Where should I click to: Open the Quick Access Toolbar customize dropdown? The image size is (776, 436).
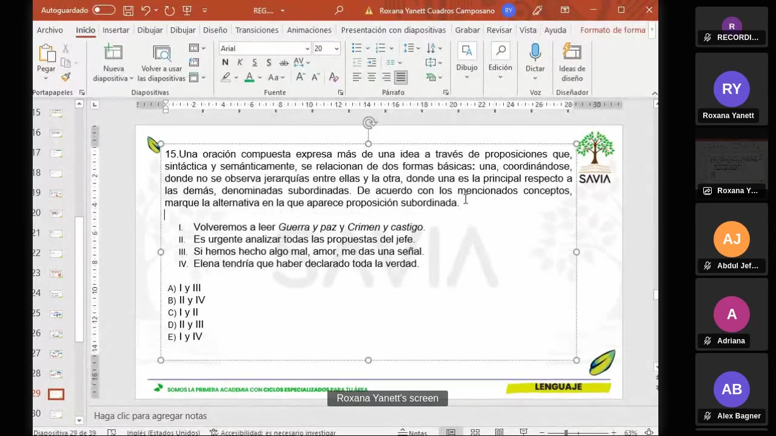click(204, 10)
